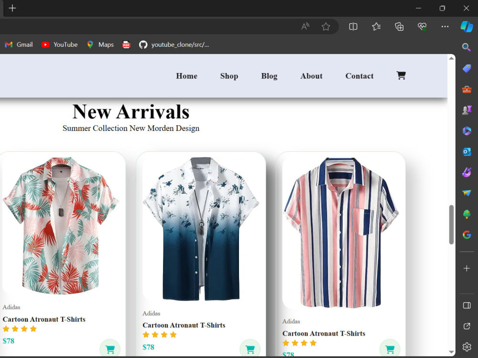
Task: Click the About navigation link
Action: 311,76
